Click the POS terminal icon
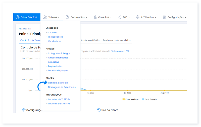Screen dimensions: 201x127 [x=120, y=17]
